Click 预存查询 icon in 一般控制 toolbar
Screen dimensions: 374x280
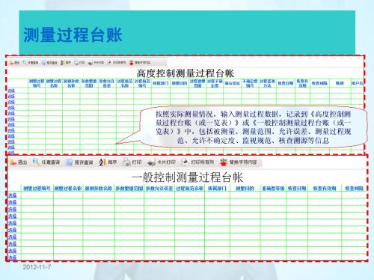tap(69, 162)
